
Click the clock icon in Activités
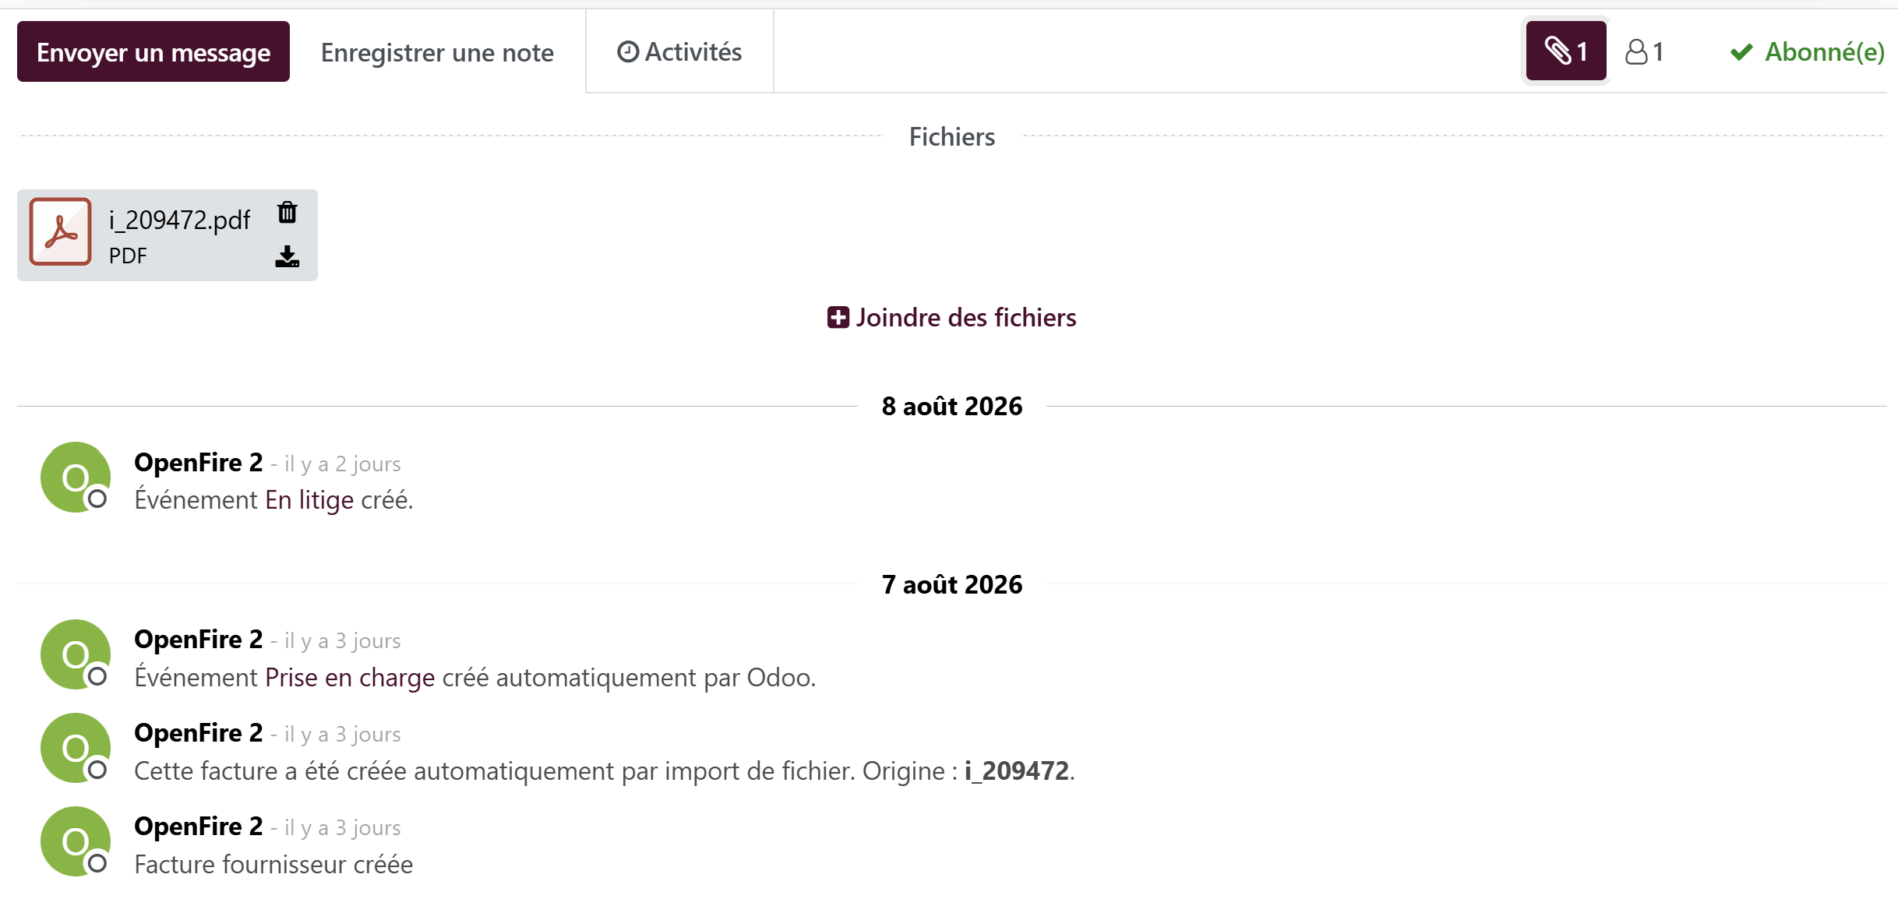[x=628, y=52]
